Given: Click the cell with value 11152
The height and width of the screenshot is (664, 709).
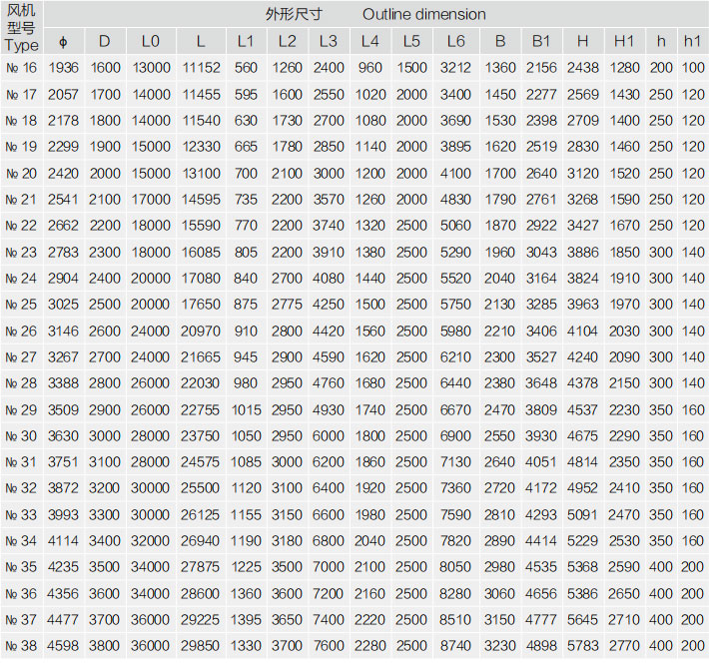Looking at the screenshot, I should 202,68.
